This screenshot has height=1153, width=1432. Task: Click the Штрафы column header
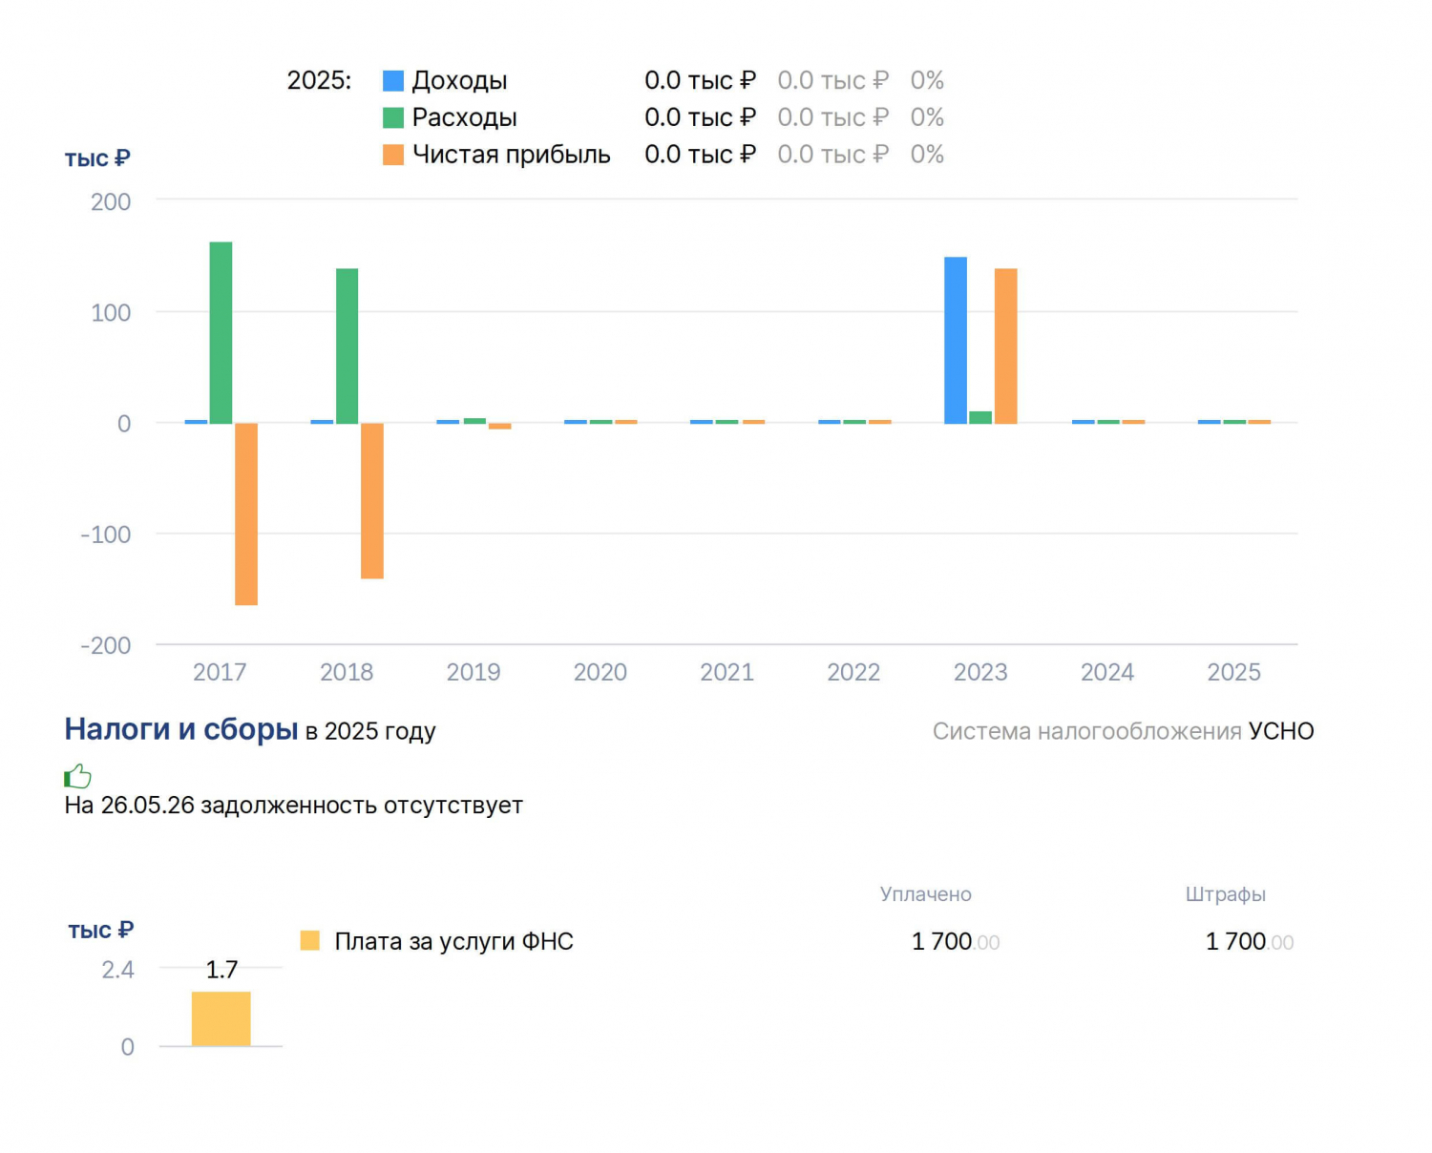click(1226, 894)
